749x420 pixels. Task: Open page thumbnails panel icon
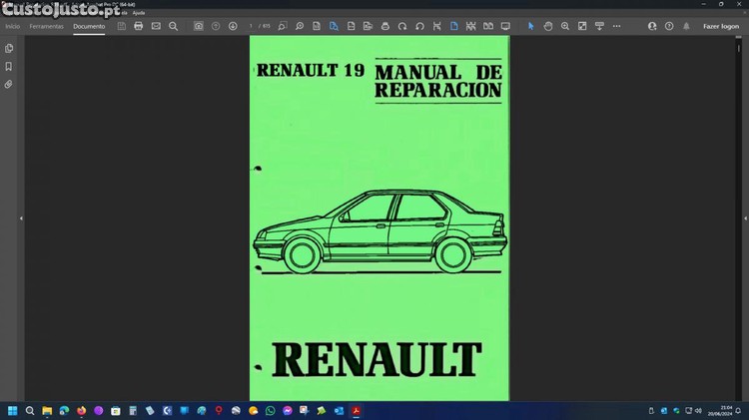(9, 48)
